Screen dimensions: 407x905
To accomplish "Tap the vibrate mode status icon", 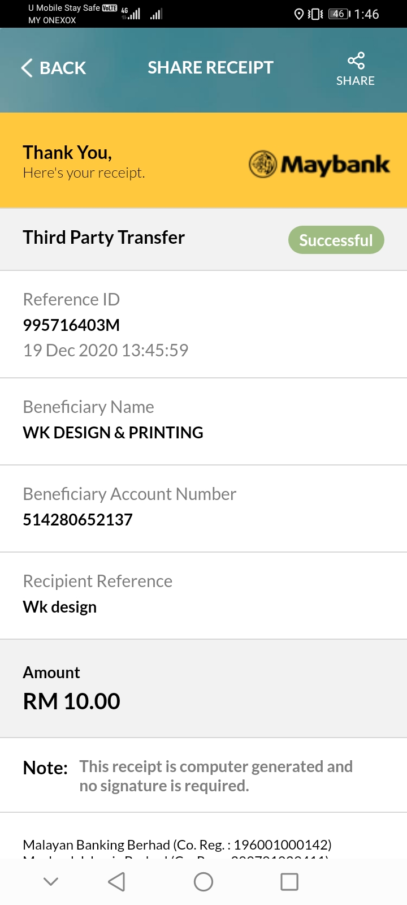I will click(x=315, y=14).
